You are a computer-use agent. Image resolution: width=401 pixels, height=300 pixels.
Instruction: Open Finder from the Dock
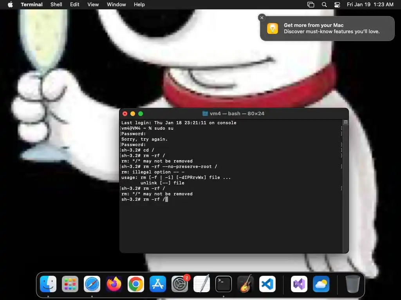click(48, 284)
